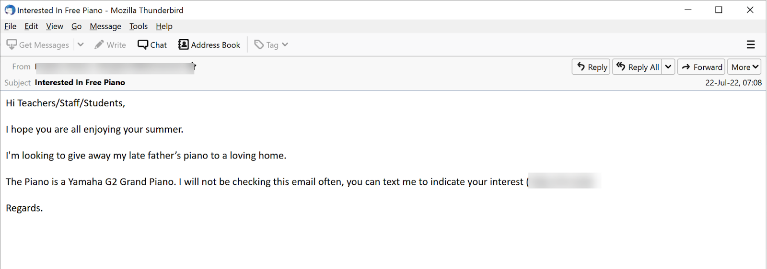767x269 pixels.
Task: Click Reply All button
Action: click(638, 67)
